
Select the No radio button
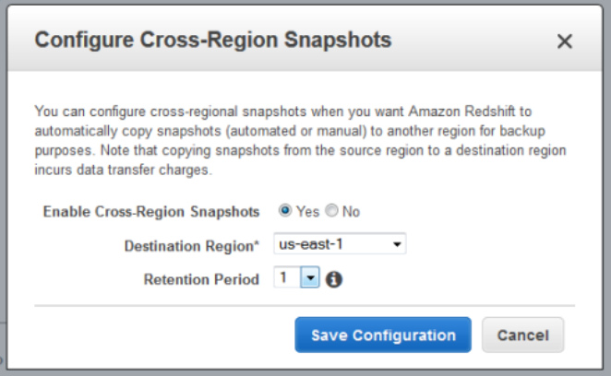pos(332,211)
